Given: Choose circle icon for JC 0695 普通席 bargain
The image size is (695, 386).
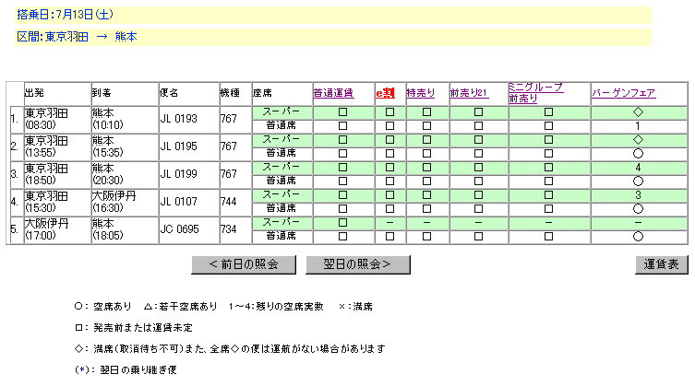Looking at the screenshot, I should pyautogui.click(x=638, y=237).
